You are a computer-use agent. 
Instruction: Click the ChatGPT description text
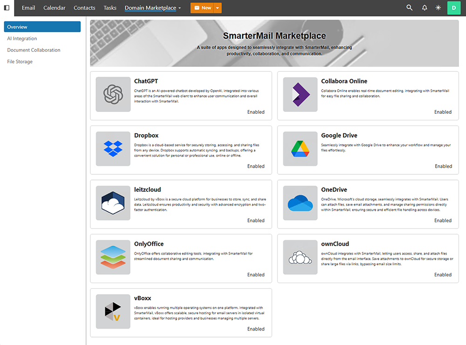tap(197, 96)
